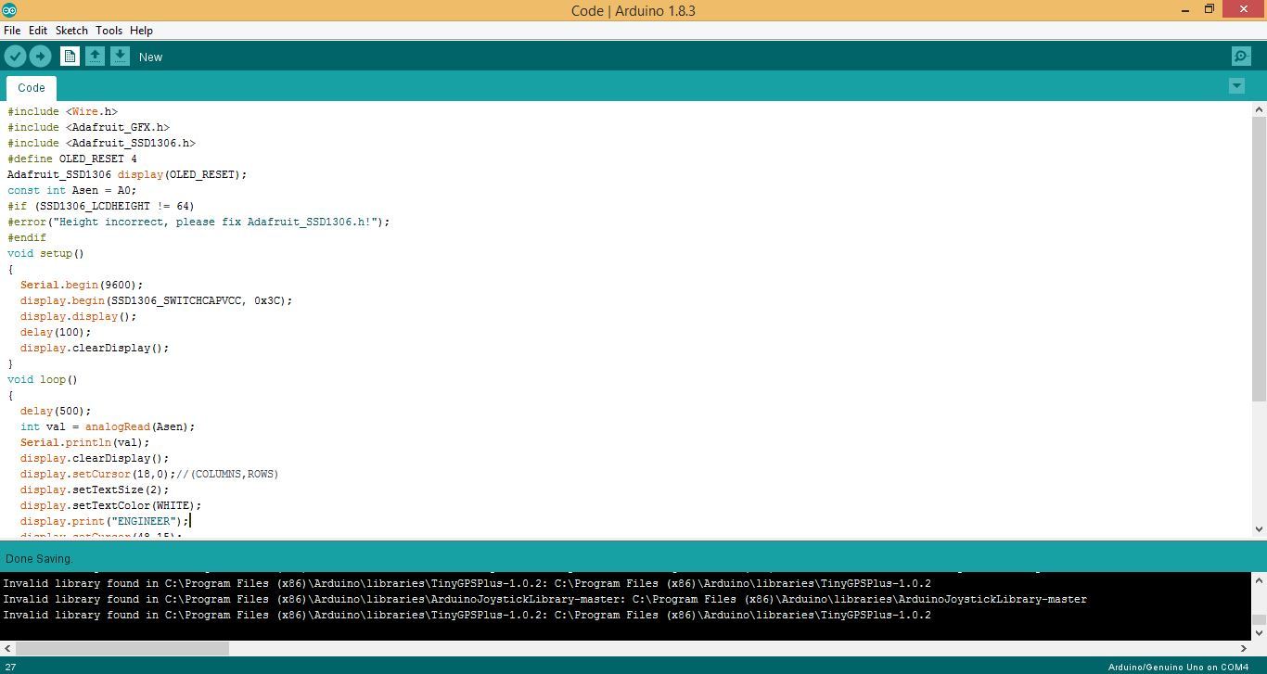The width and height of the screenshot is (1267, 674).
Task: Click the Arduino logo in the title bar
Action: click(10, 10)
